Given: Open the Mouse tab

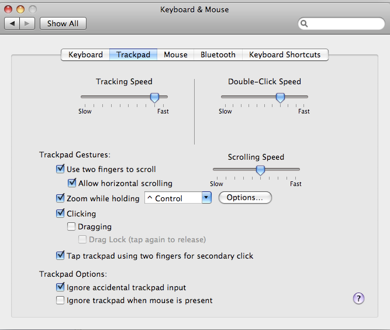Looking at the screenshot, I should pyautogui.click(x=175, y=54).
